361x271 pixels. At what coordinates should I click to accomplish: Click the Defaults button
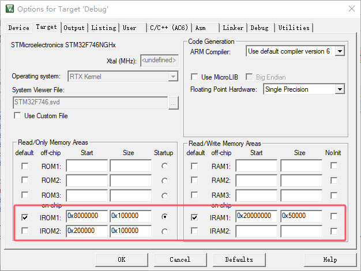(x=239, y=259)
